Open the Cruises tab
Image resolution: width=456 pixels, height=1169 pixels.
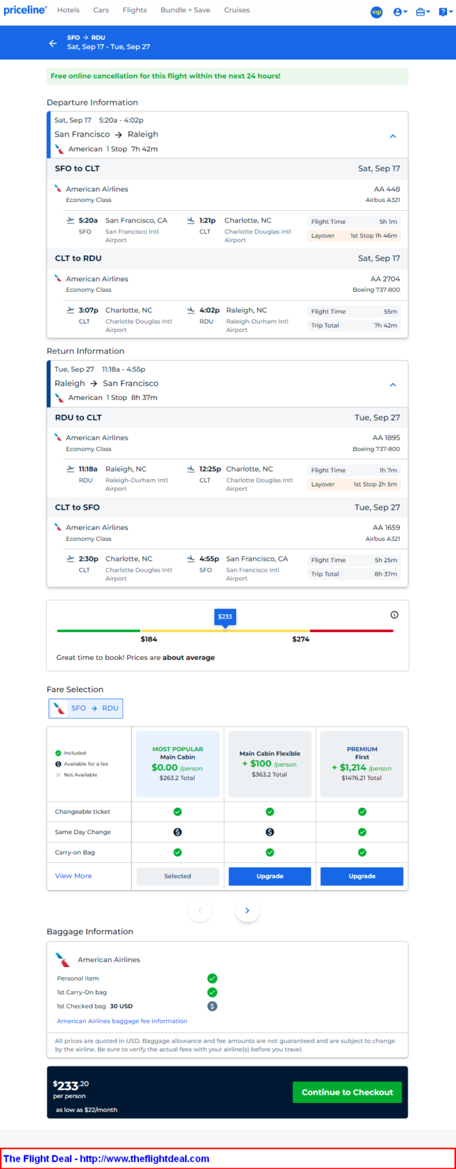(x=237, y=10)
